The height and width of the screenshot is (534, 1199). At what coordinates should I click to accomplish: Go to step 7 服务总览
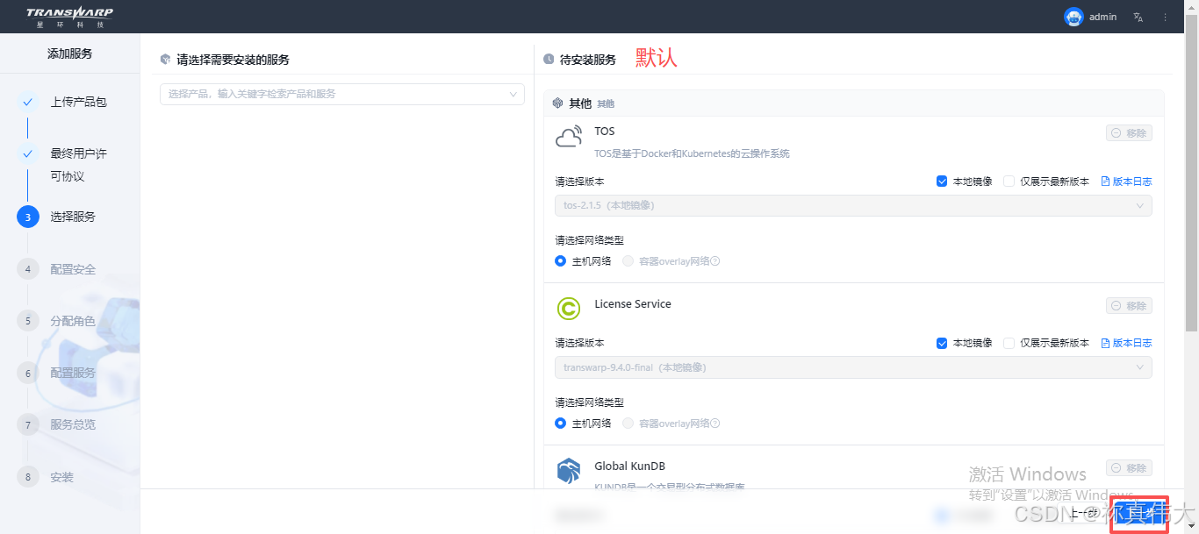point(56,424)
